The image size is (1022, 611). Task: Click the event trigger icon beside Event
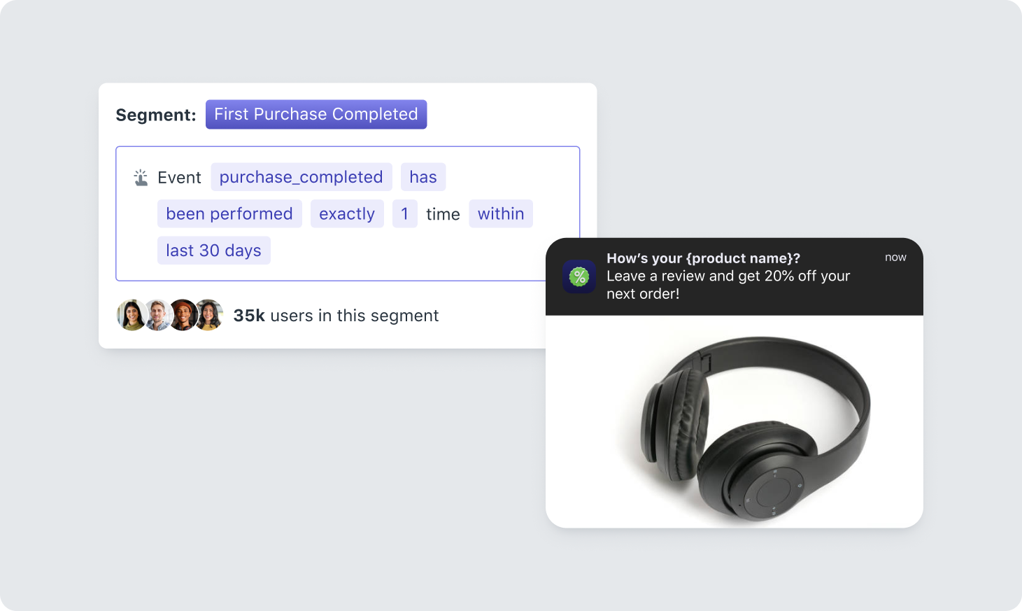tap(141, 178)
